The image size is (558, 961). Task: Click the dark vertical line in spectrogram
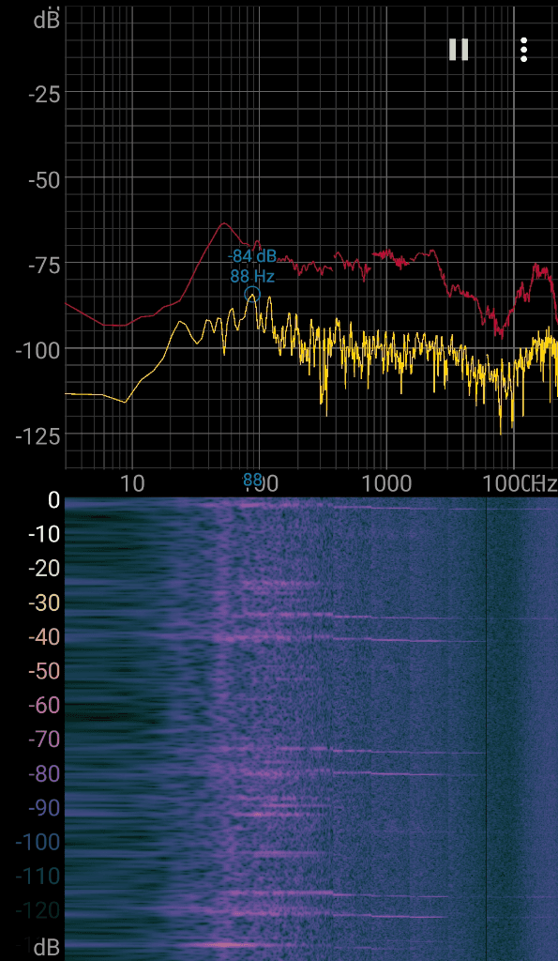point(487,728)
